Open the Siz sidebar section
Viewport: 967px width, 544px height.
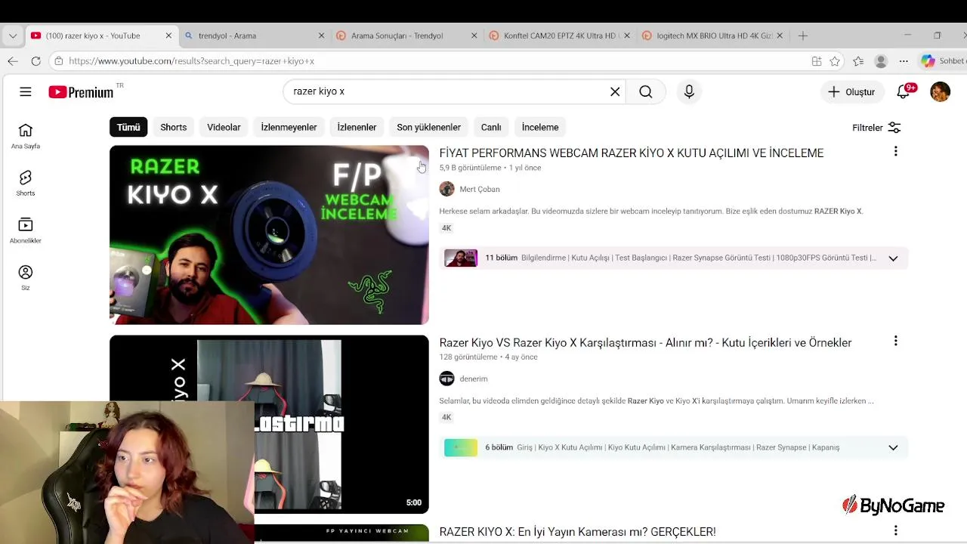pyautogui.click(x=26, y=278)
